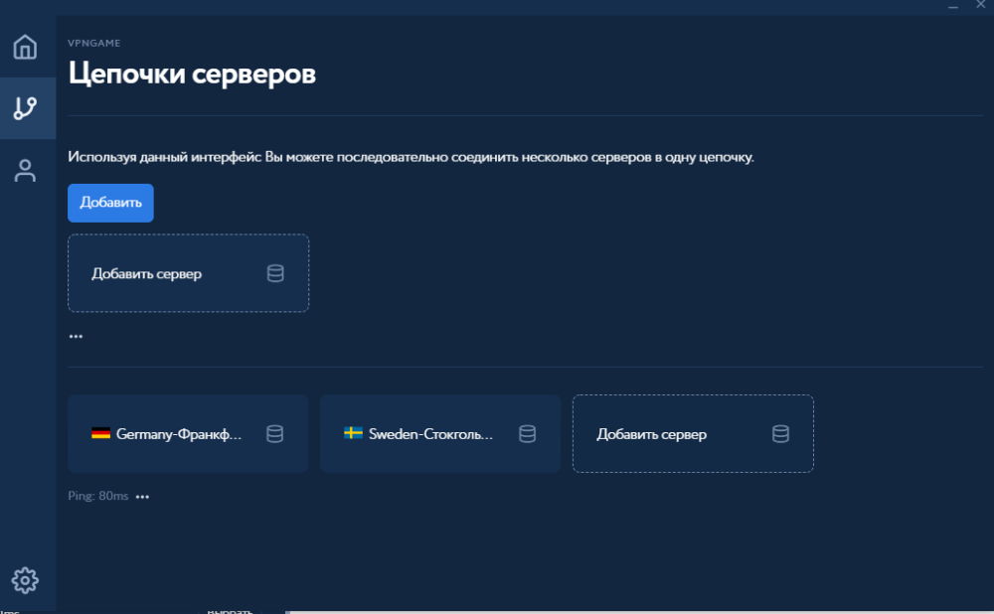
Task: Select the Germany-Франкф... server name
Action: (178, 434)
